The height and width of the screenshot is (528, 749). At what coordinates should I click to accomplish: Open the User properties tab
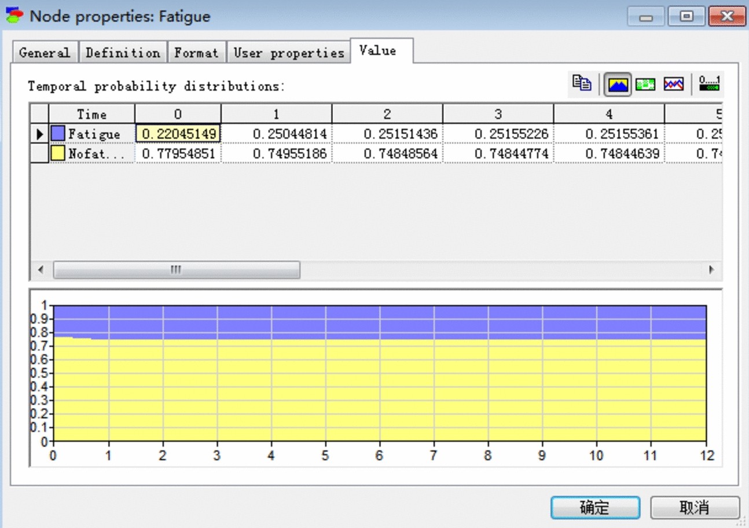pyautogui.click(x=288, y=53)
